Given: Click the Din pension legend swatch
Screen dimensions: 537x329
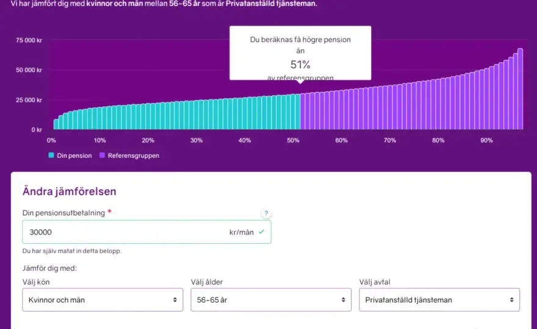Looking at the screenshot, I should coord(51,155).
